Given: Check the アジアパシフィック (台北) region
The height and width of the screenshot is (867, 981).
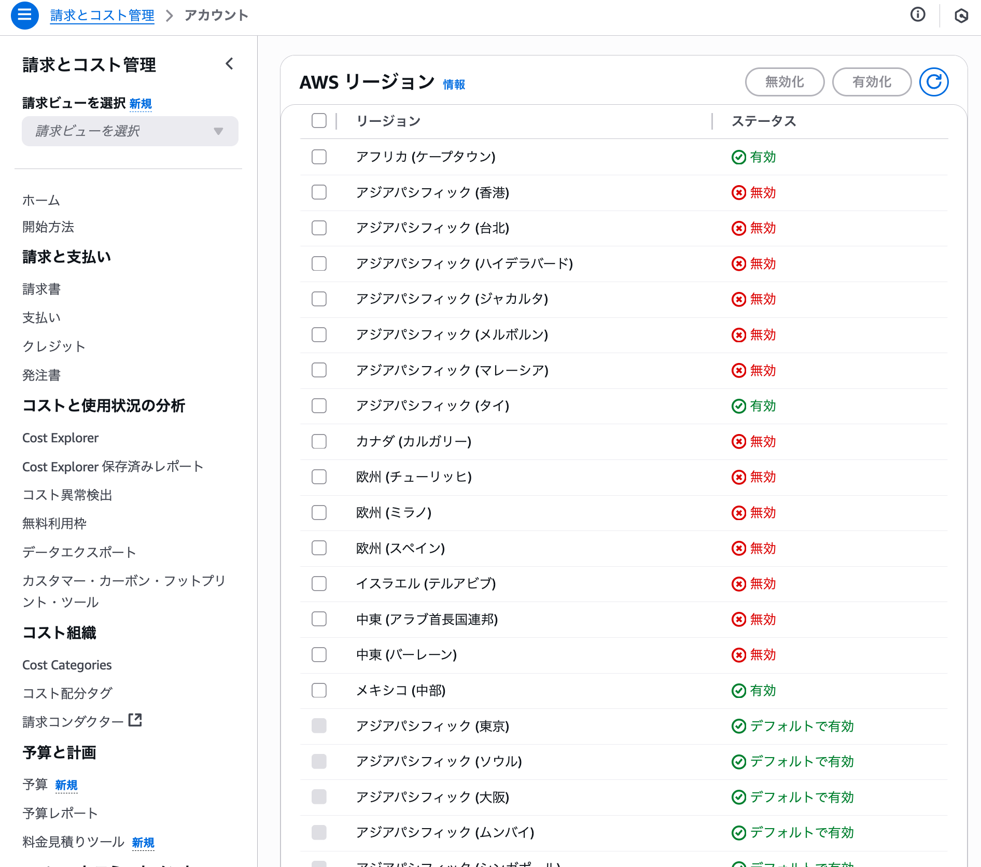Looking at the screenshot, I should point(319,228).
